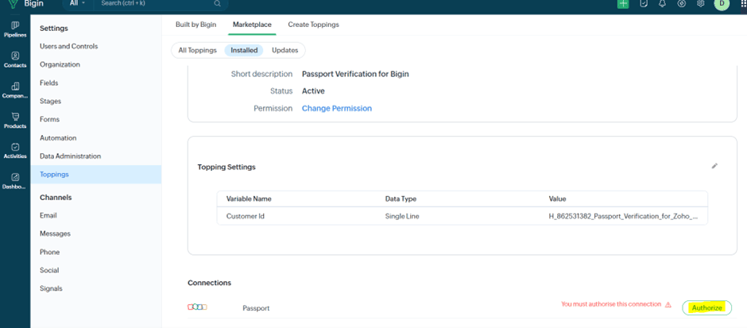
Task: Select Toppings in settings menu
Action: (x=95, y=174)
